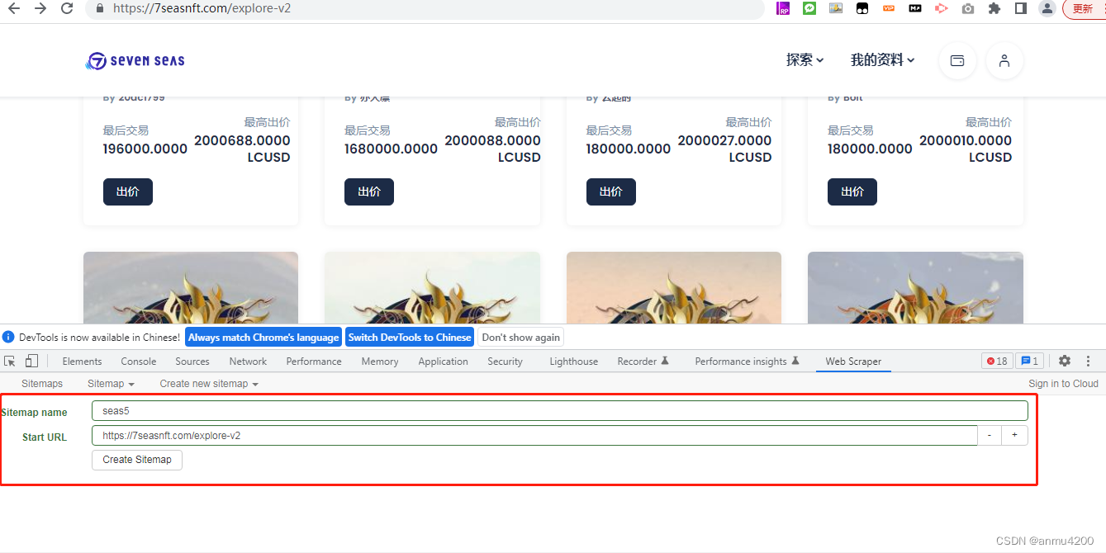Viewport: 1106px width, 553px height.
Task: Open the green chat bubble extension
Action: tap(809, 8)
